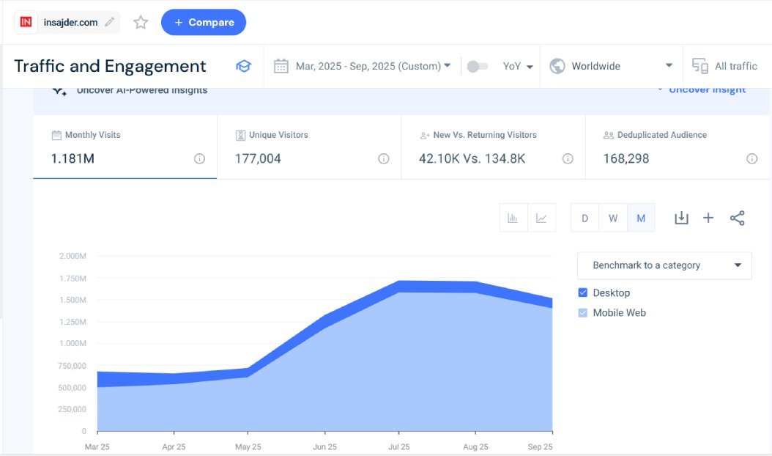This screenshot has height=456, width=772.
Task: Star insajder.com as a favorite
Action: 140,22
